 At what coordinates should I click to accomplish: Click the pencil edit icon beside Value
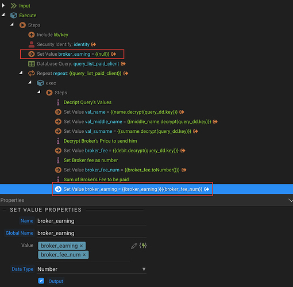click(x=134, y=246)
